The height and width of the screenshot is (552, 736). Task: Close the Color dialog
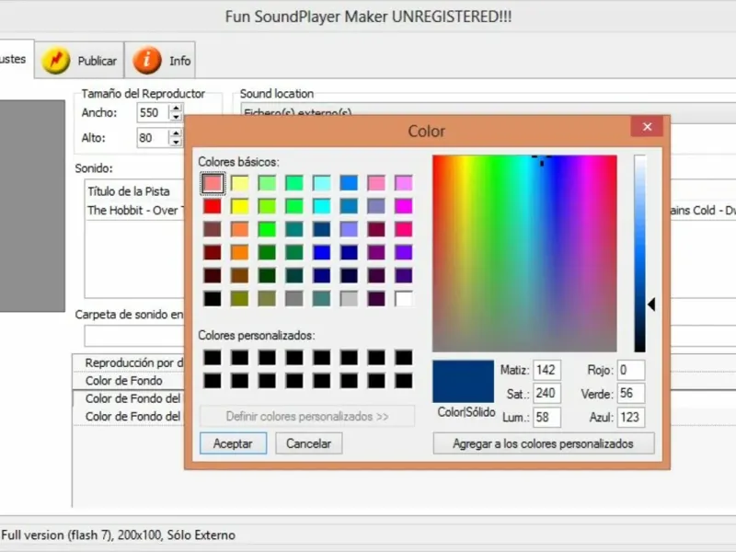(648, 127)
